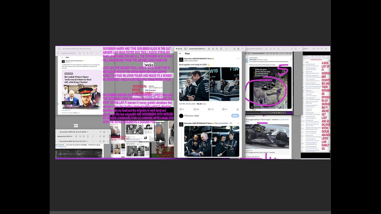Zoom in within the left Times-post Preview window
This screenshot has width=381, height=214.
point(88,53)
